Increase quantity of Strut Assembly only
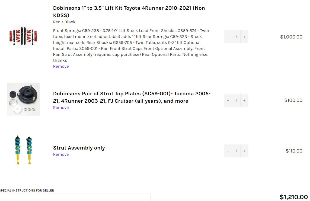 point(244,151)
